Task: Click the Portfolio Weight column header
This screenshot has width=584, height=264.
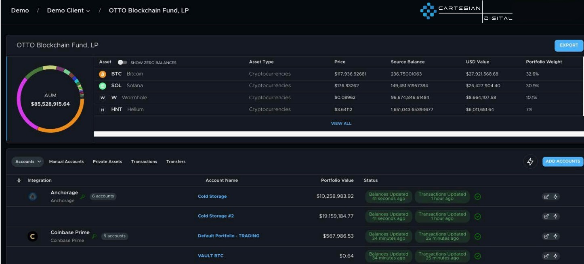Action: coord(544,62)
